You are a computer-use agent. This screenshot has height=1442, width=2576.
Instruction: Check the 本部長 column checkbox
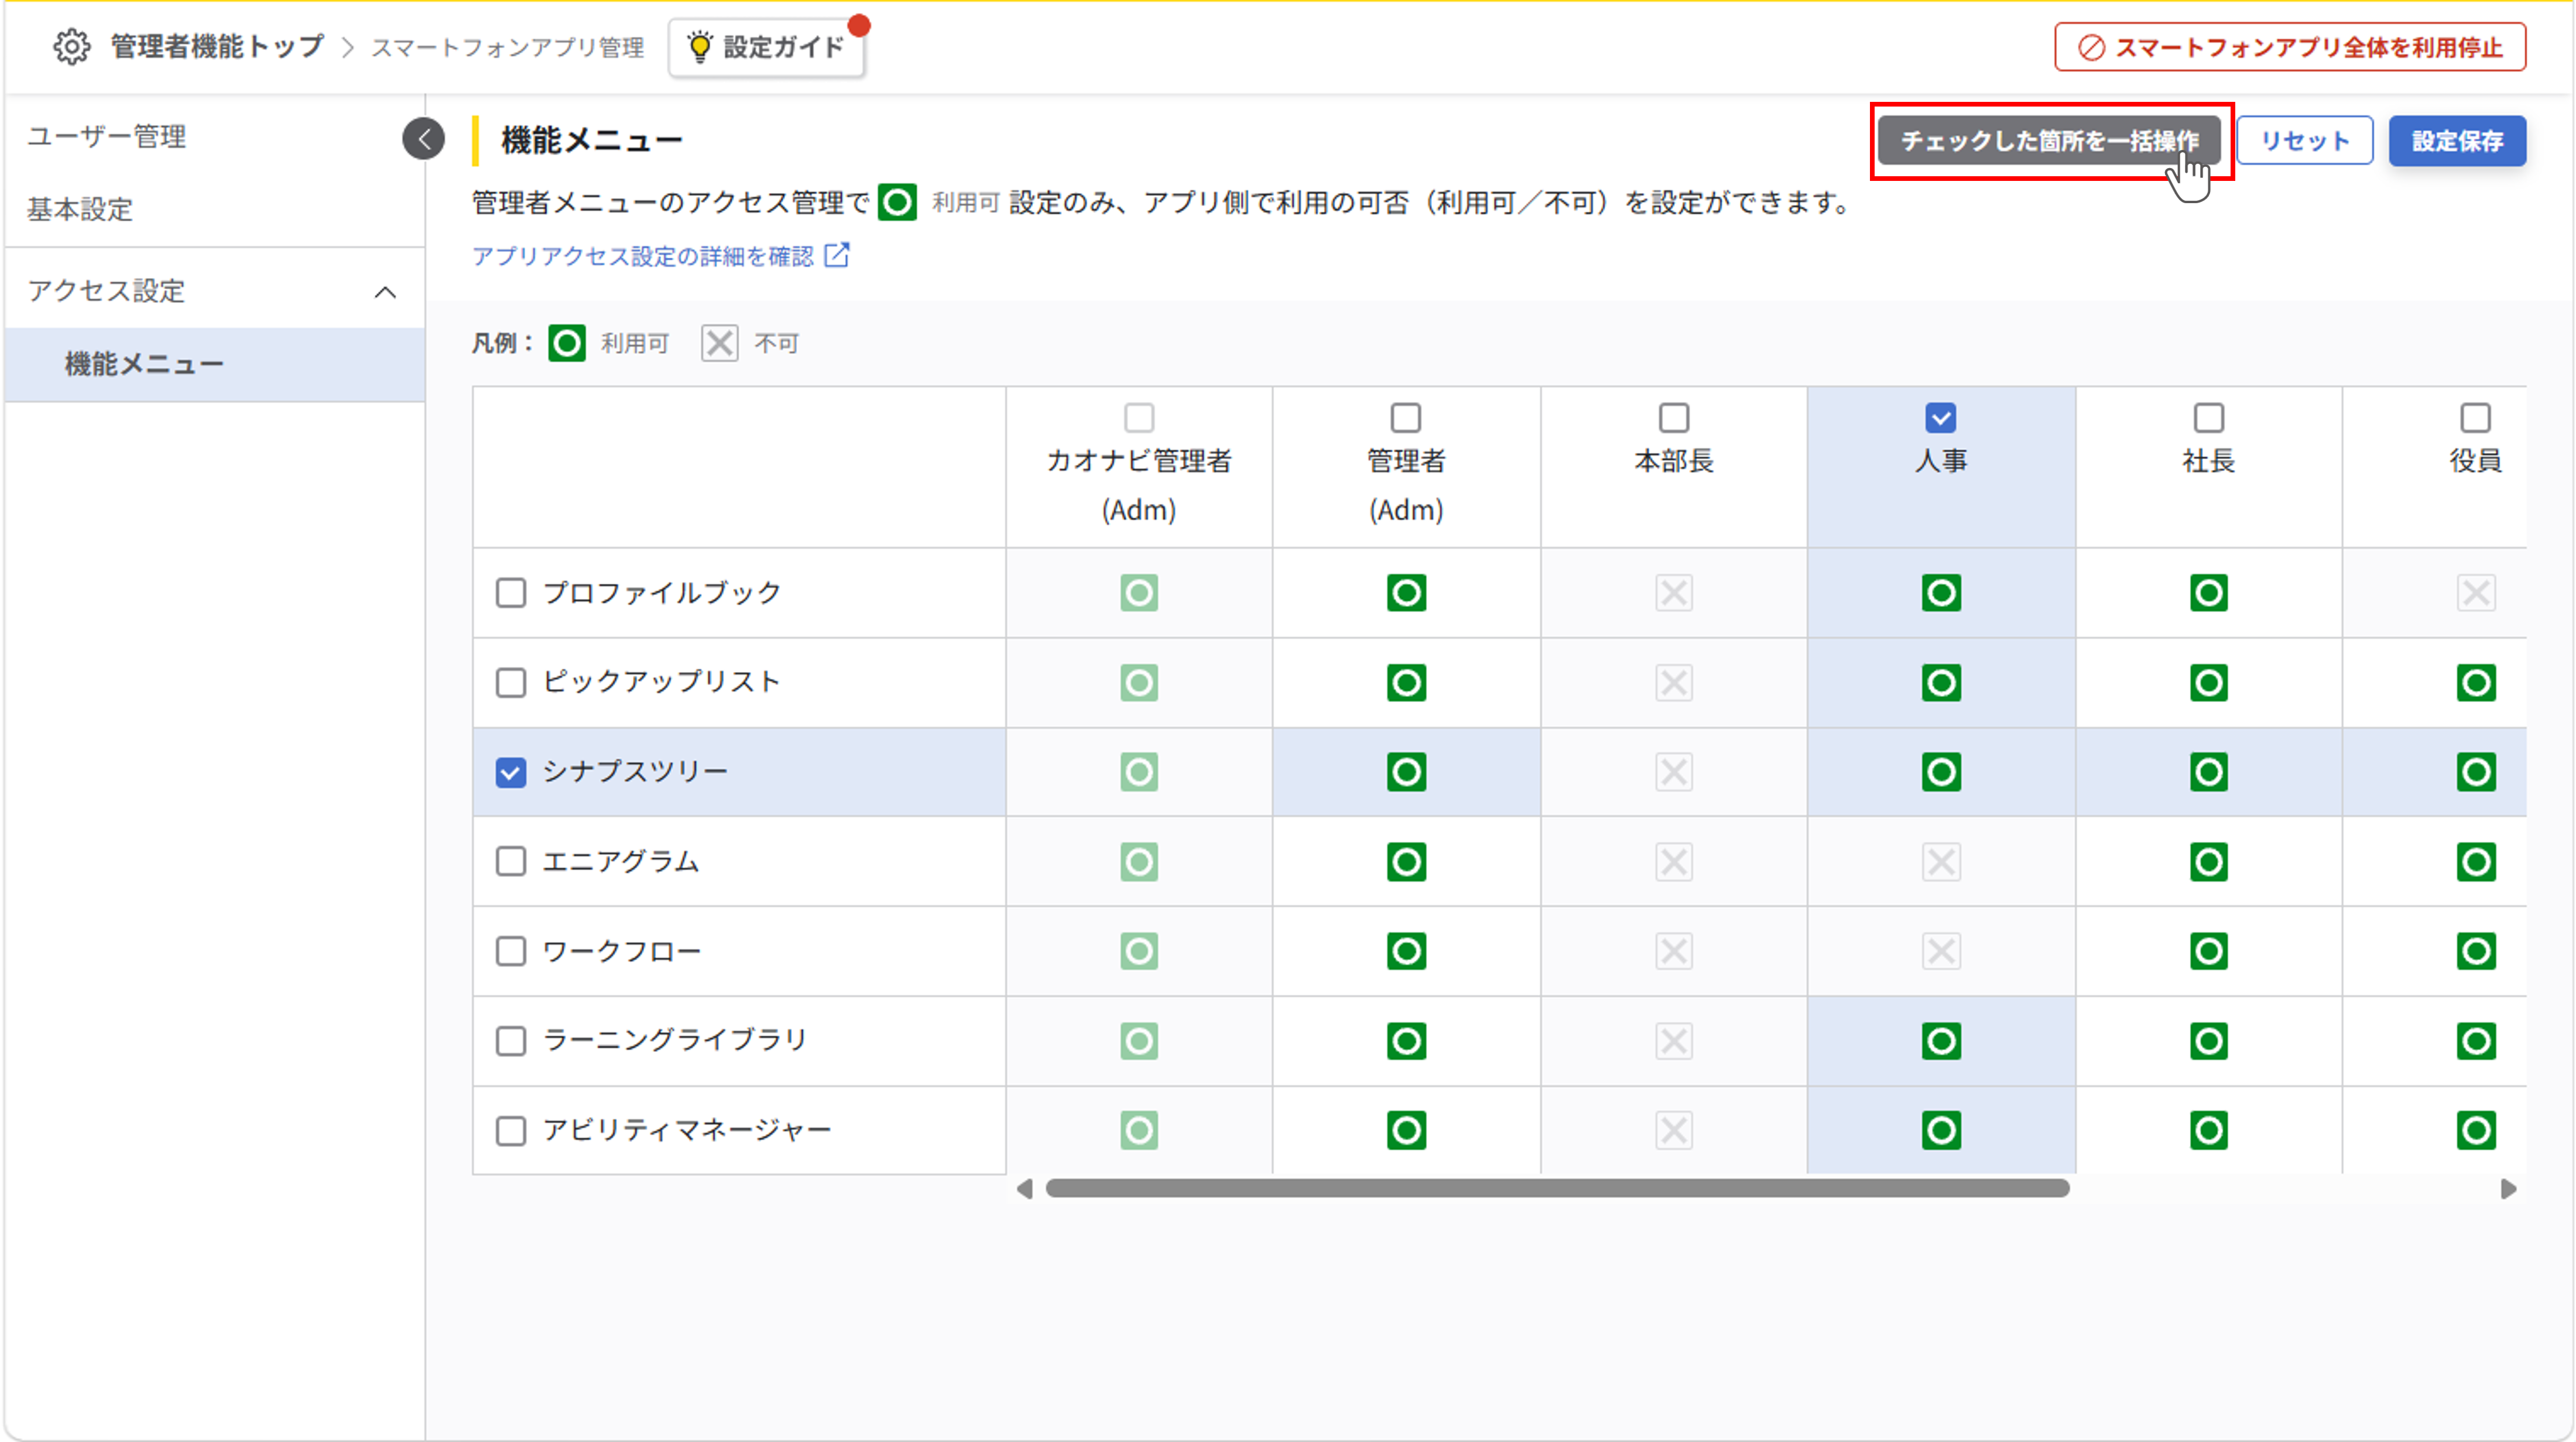click(1674, 417)
